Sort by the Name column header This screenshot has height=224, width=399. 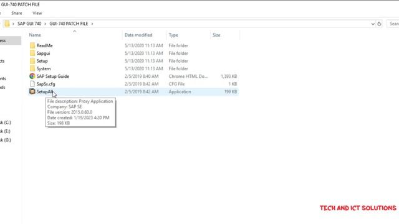click(x=35, y=35)
